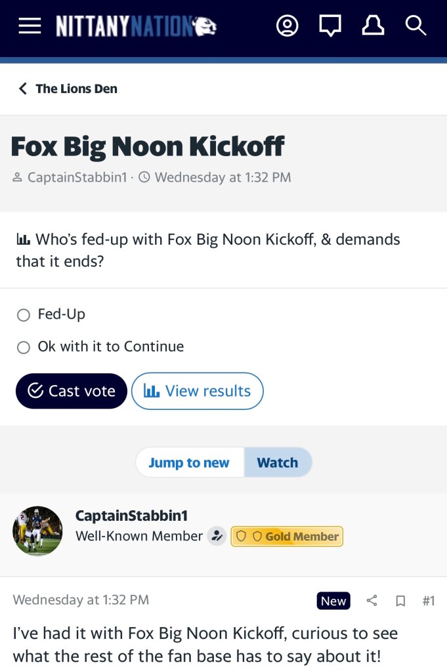This screenshot has width=447, height=671.
Task: Bookmark the first post
Action: point(400,600)
